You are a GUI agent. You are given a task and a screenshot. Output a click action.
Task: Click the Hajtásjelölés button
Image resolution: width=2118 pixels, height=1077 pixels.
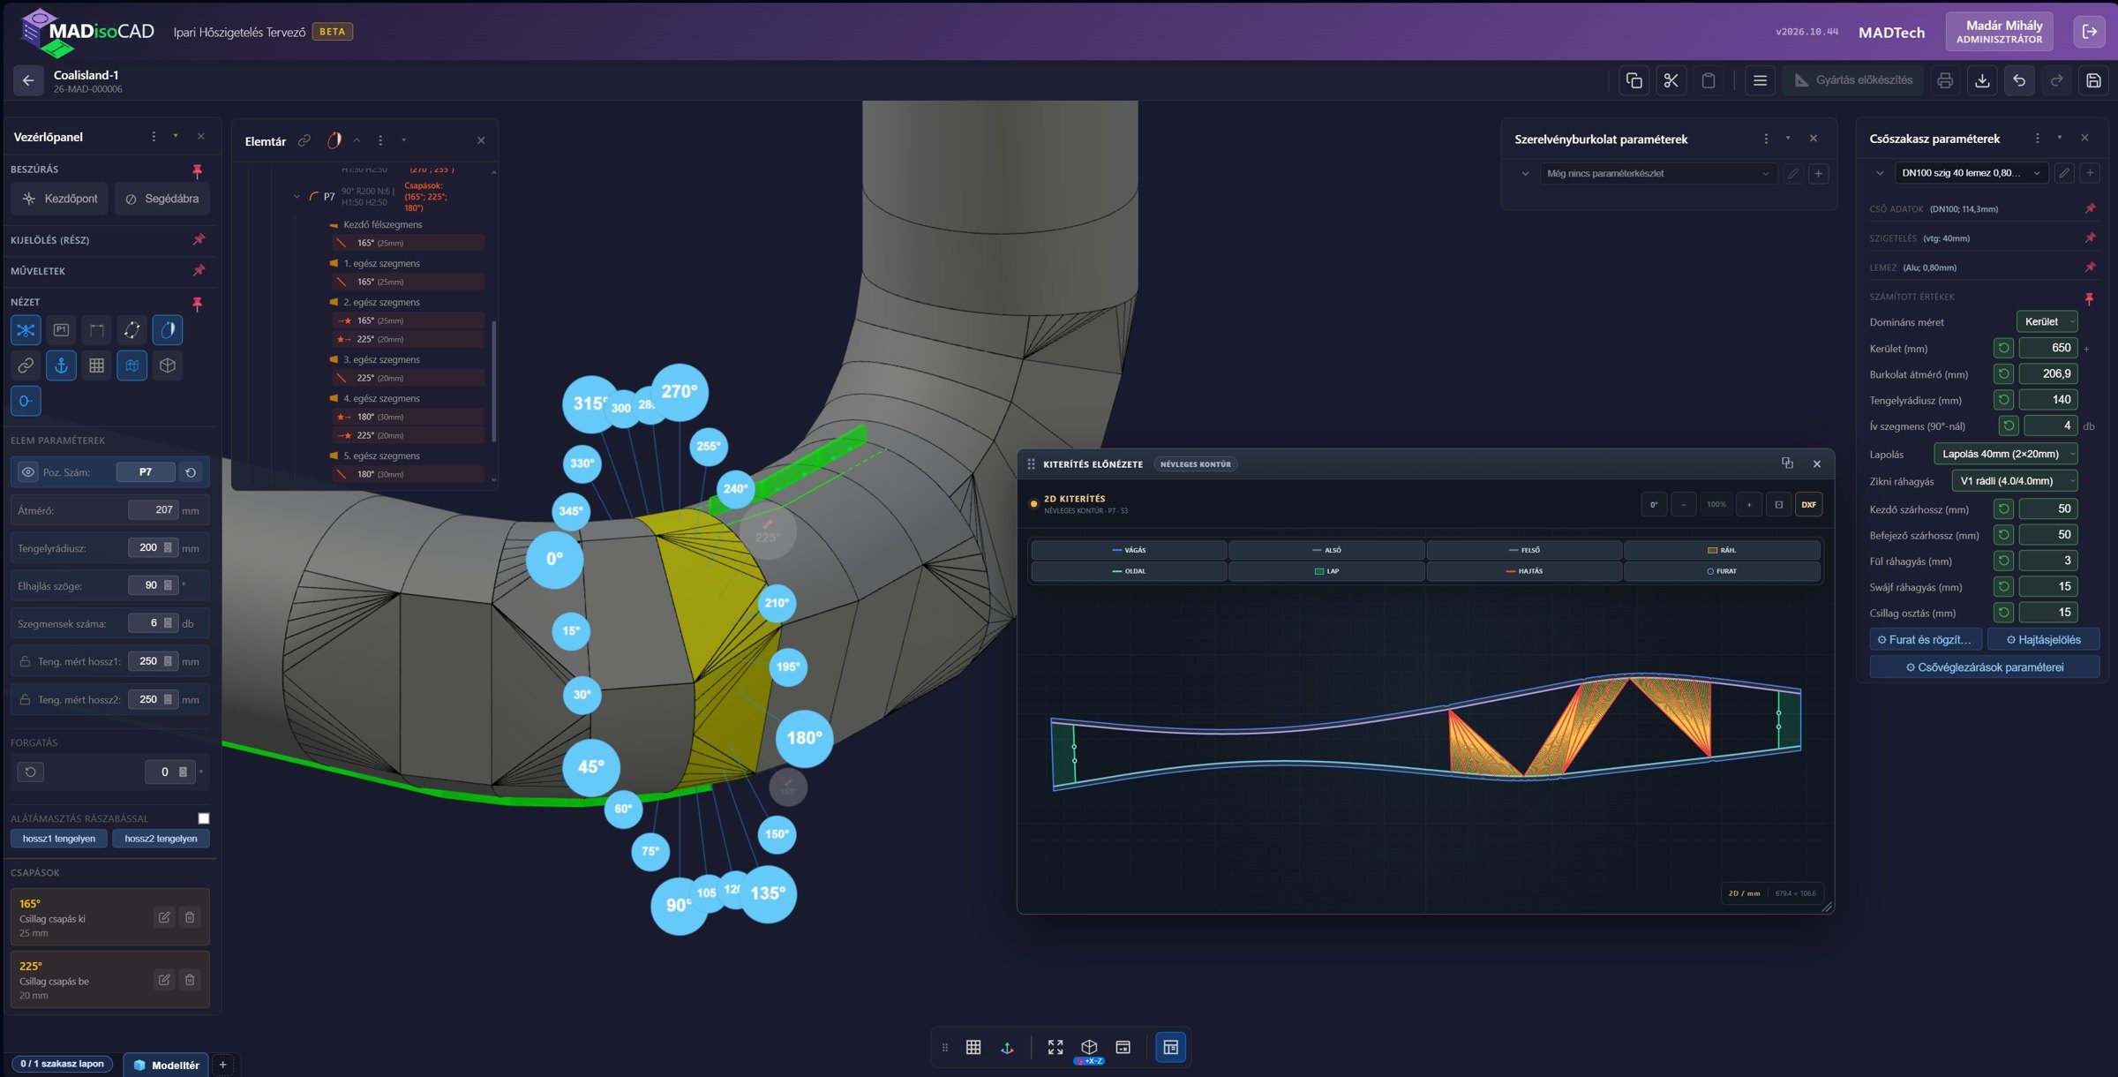point(2044,640)
